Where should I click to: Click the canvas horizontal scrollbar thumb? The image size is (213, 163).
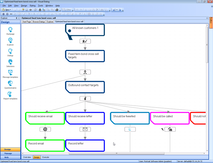tap(117, 153)
